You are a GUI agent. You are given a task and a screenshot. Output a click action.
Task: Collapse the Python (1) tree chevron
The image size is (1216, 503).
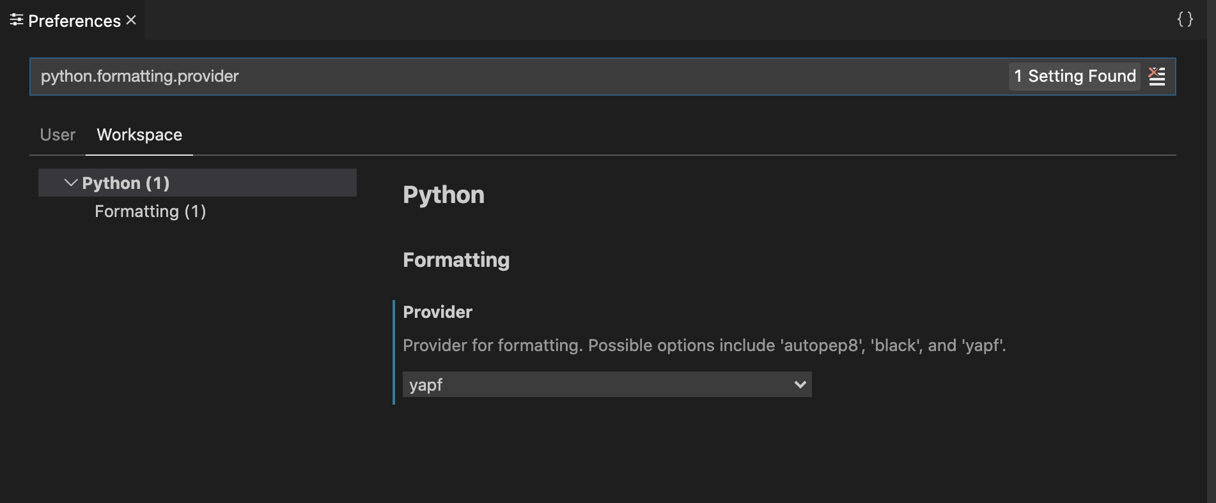[x=71, y=183]
